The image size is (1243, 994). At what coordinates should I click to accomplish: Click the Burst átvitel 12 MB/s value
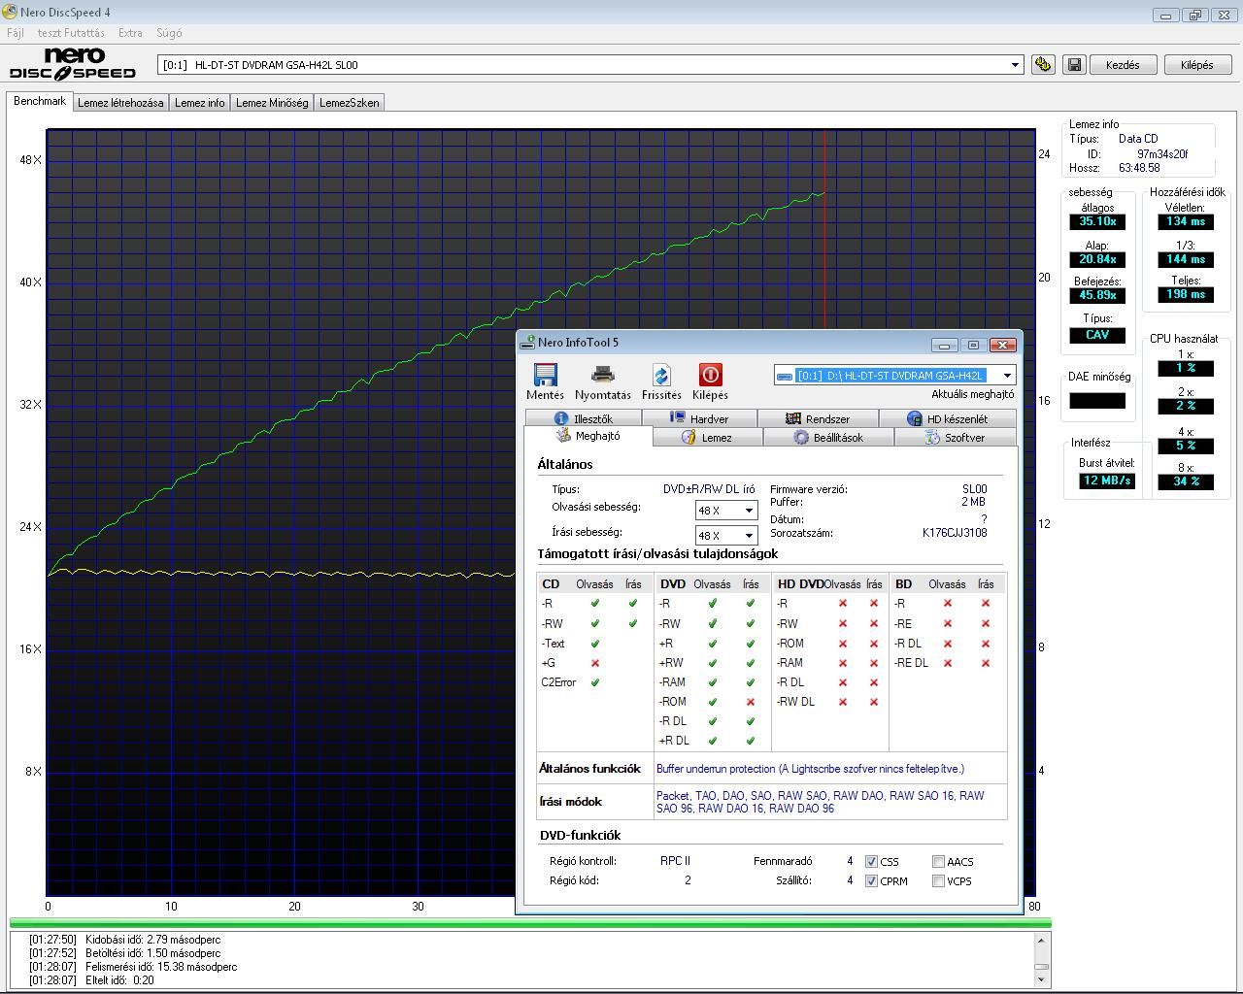1107,480
